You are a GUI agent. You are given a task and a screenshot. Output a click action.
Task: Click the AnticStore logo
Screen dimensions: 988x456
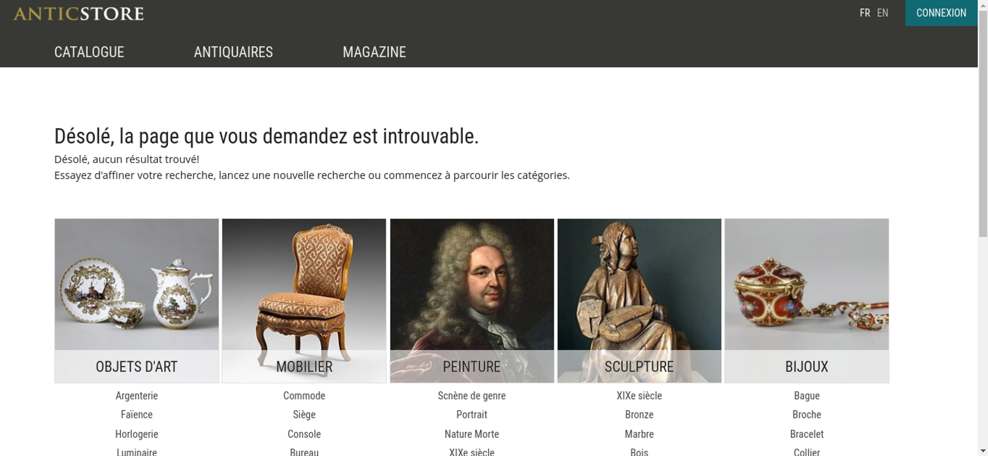coord(79,13)
